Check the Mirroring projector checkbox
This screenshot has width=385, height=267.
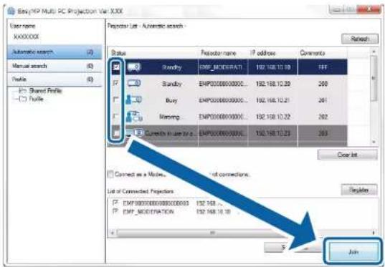[116, 117]
